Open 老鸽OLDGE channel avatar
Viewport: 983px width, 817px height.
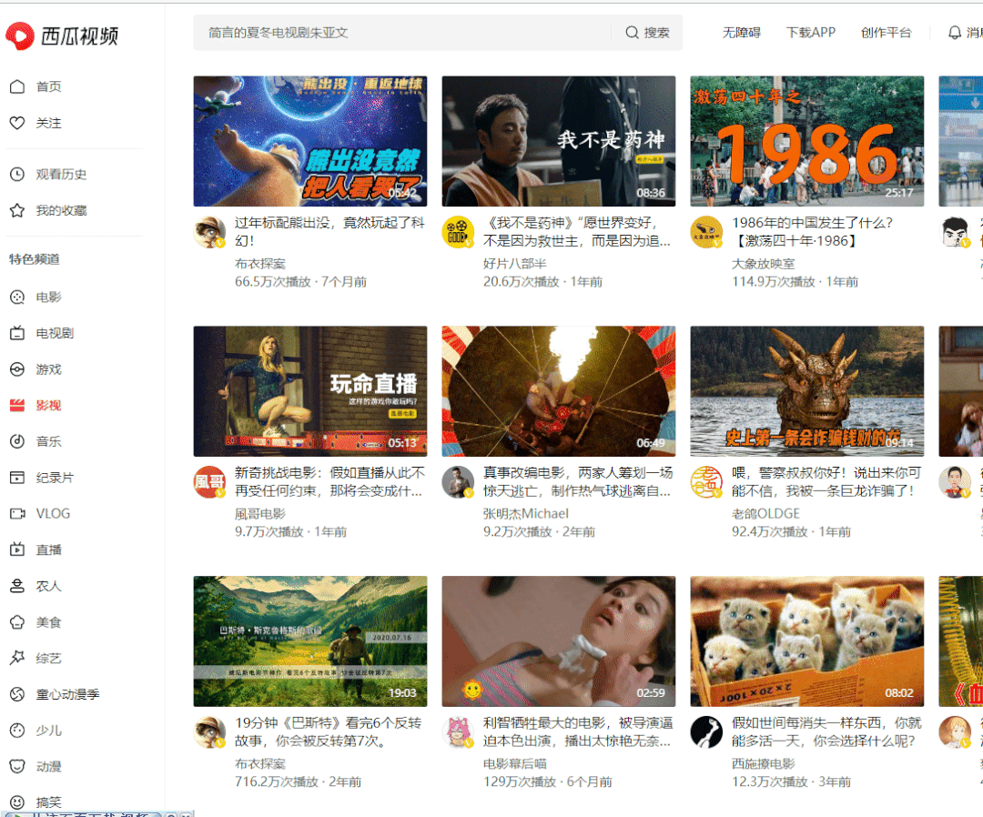coord(706,482)
